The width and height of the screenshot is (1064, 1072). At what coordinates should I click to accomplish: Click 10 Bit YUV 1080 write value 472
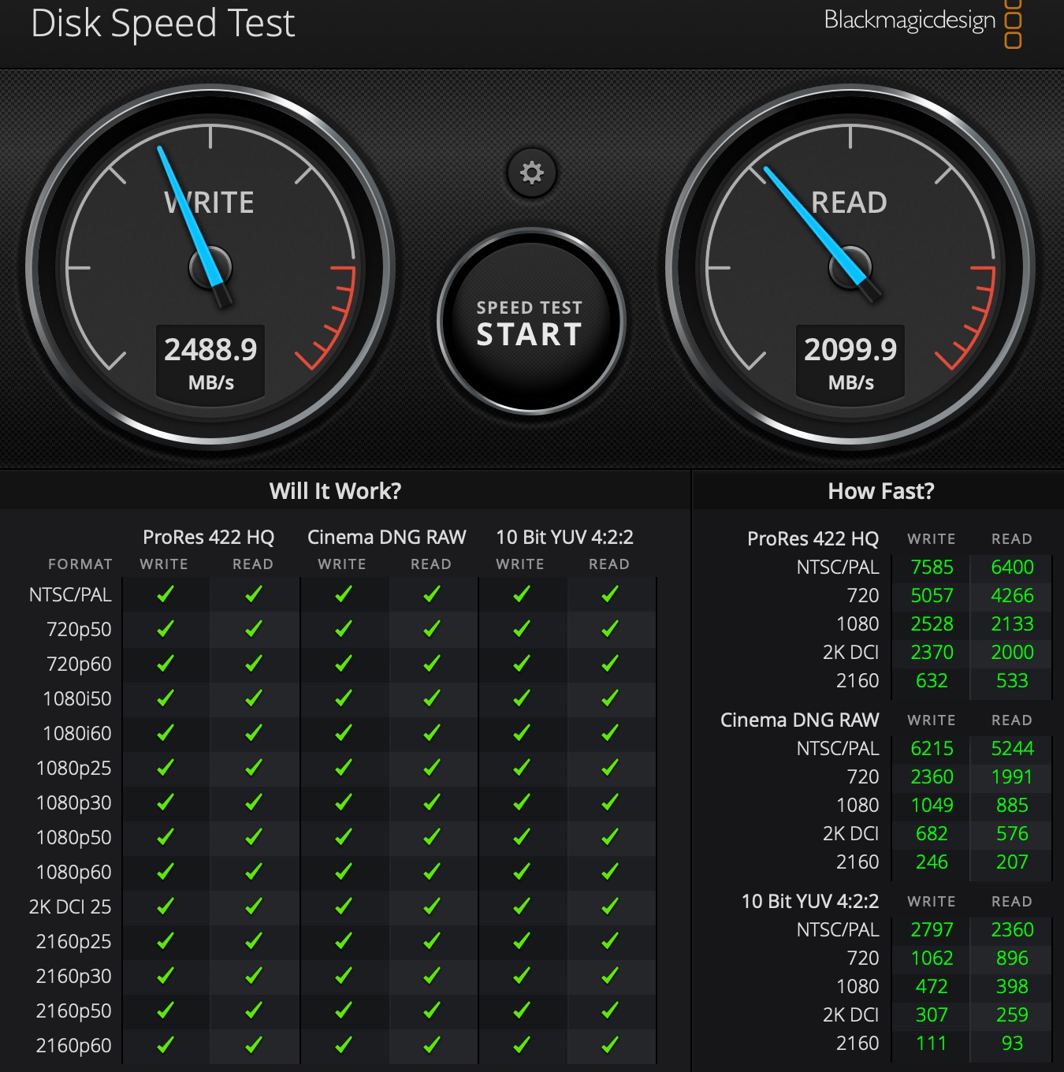[932, 987]
